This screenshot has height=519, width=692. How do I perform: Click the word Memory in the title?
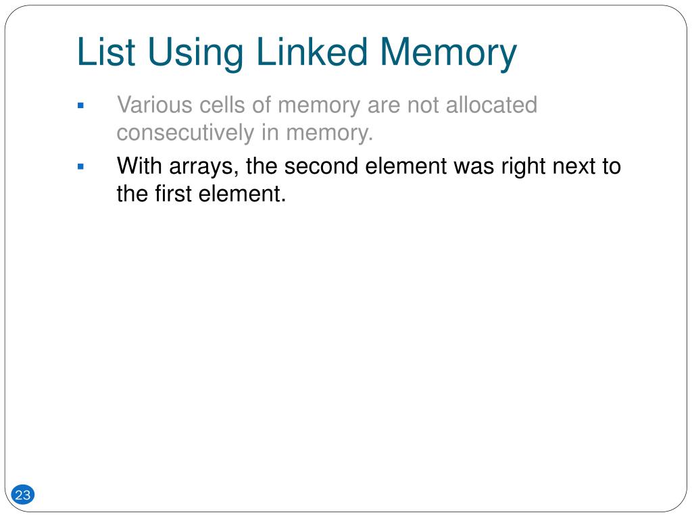[448, 54]
